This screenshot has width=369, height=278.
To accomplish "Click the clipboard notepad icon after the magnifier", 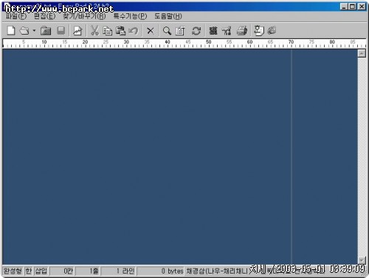I will 180,31.
